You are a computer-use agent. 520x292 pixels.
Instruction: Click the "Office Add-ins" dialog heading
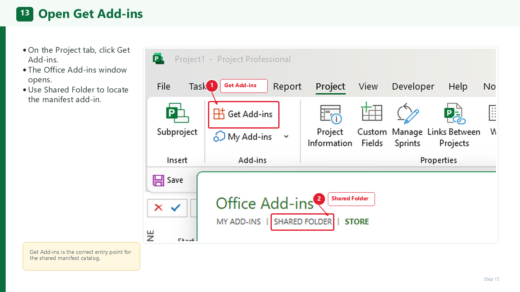(x=264, y=203)
